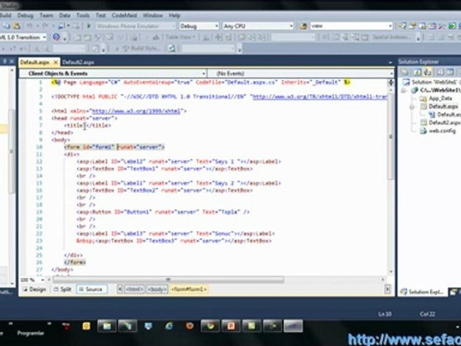Click the breadcrumb right scroll arrow

pyautogui.click(x=388, y=289)
